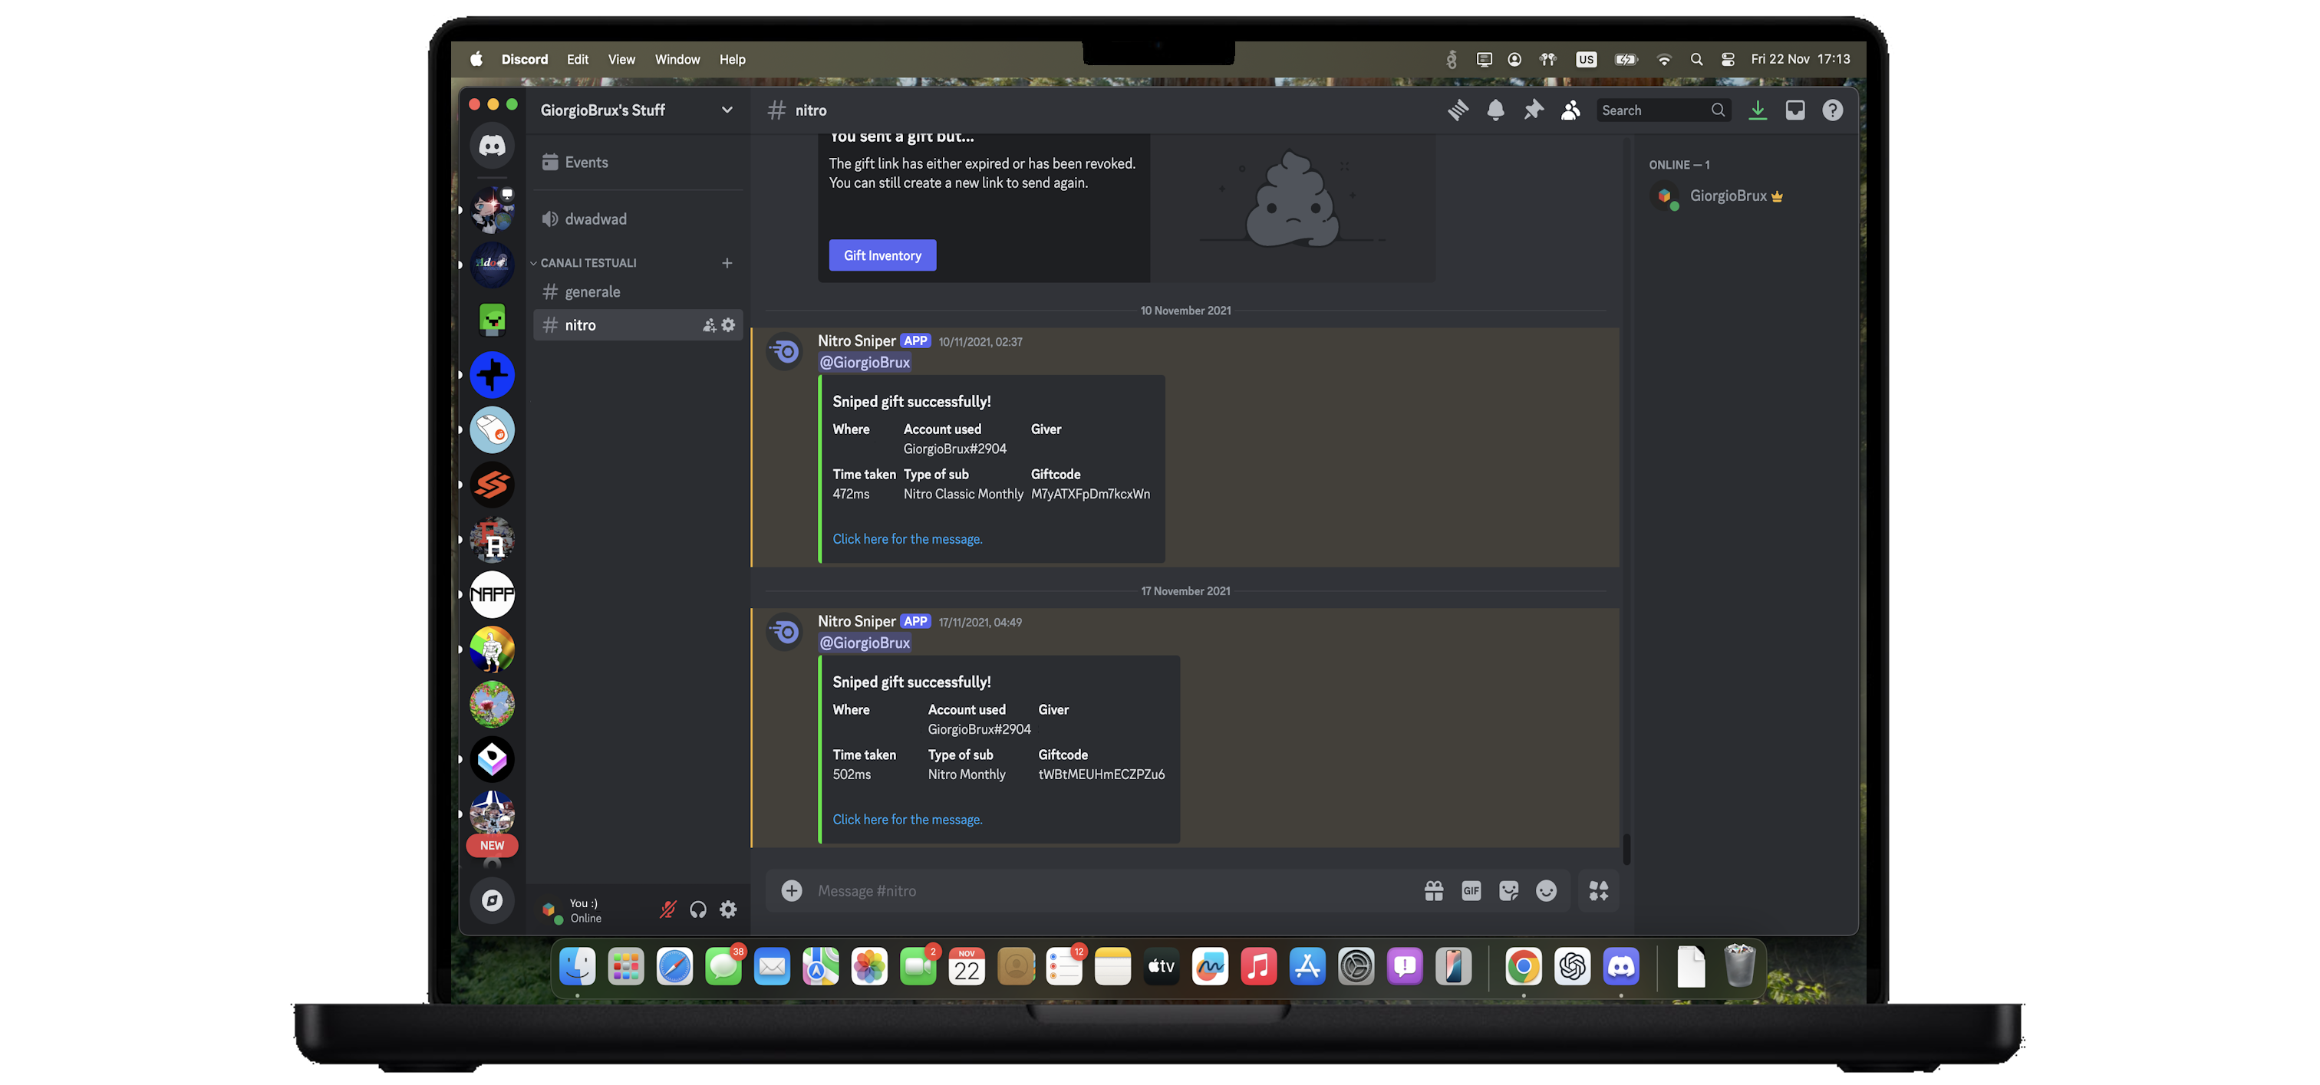The height and width of the screenshot is (1085, 2320).
Task: Open the help question mark icon
Action: click(x=1832, y=110)
